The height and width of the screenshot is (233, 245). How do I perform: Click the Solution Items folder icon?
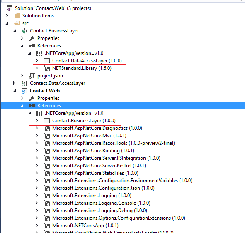(x=17, y=16)
